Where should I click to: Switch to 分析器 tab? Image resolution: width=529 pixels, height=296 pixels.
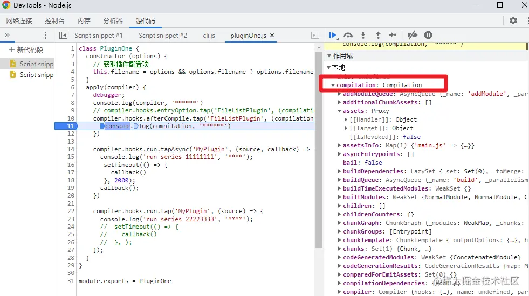pos(113,21)
